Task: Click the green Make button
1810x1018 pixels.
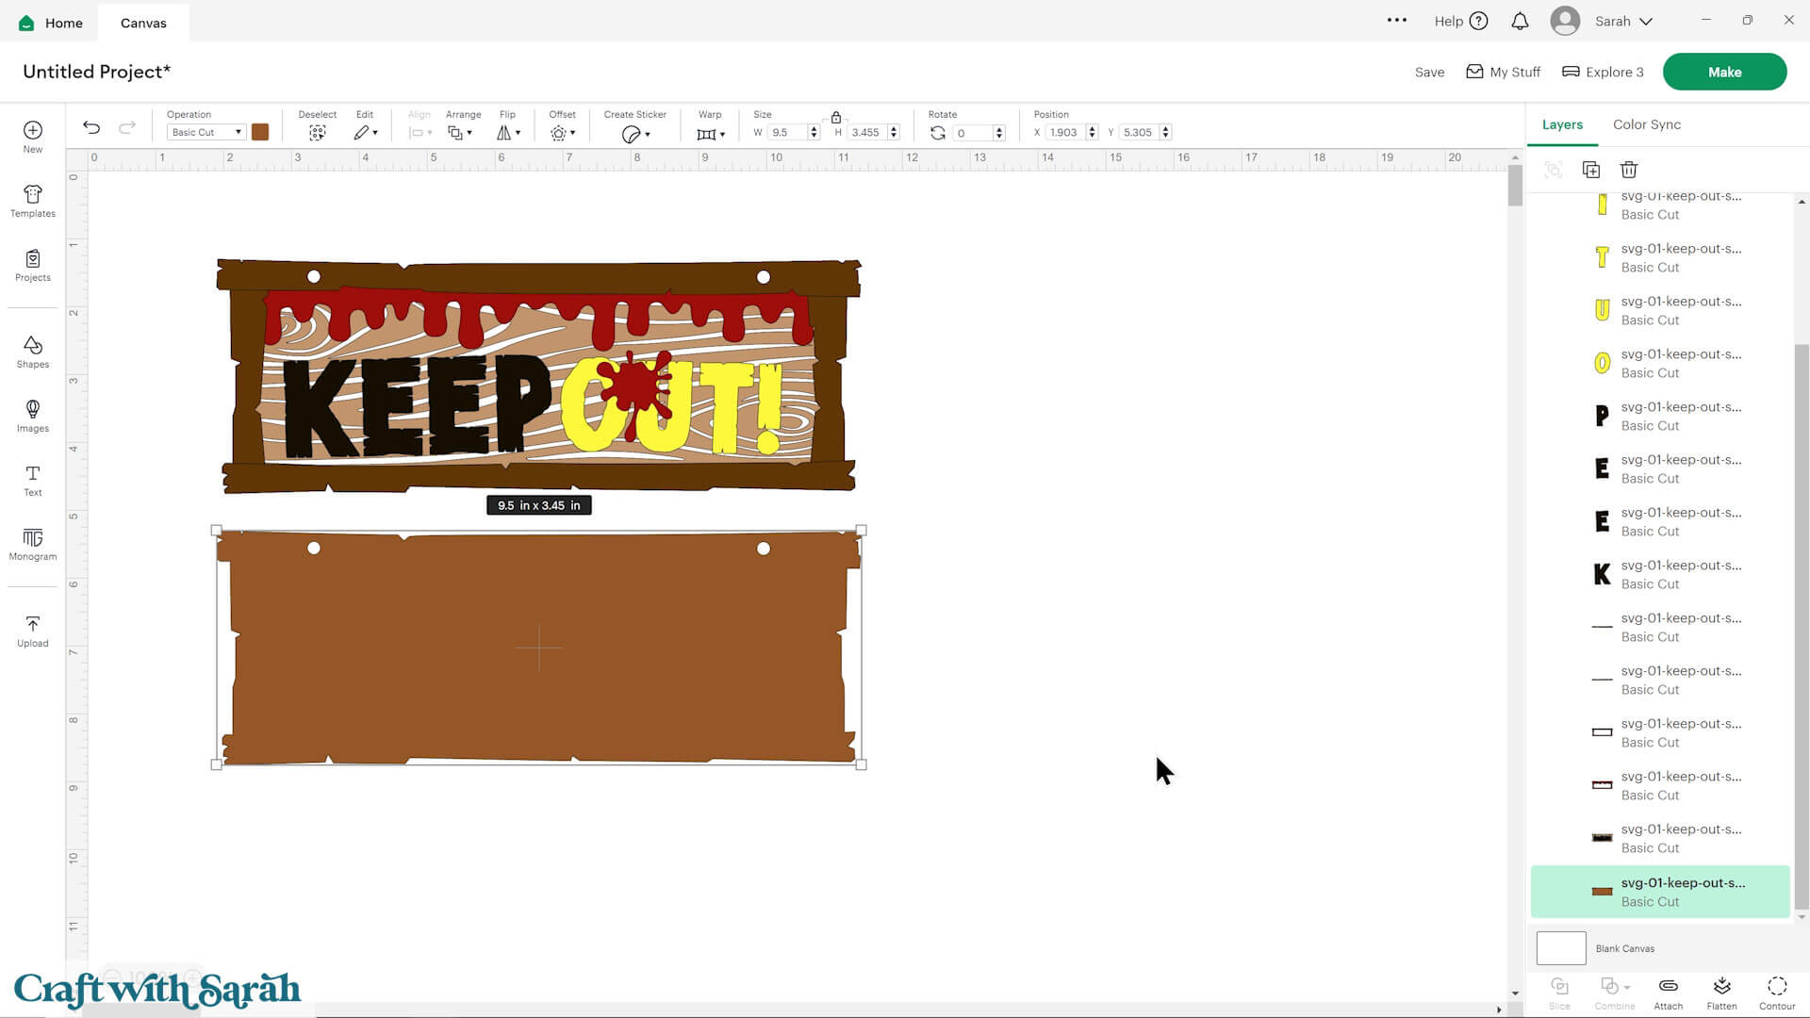Action: coord(1723,72)
